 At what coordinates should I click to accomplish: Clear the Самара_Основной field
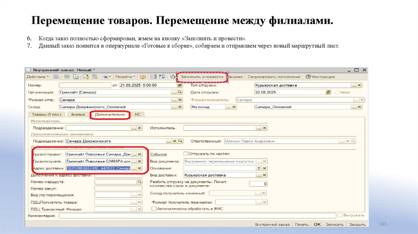359,107
